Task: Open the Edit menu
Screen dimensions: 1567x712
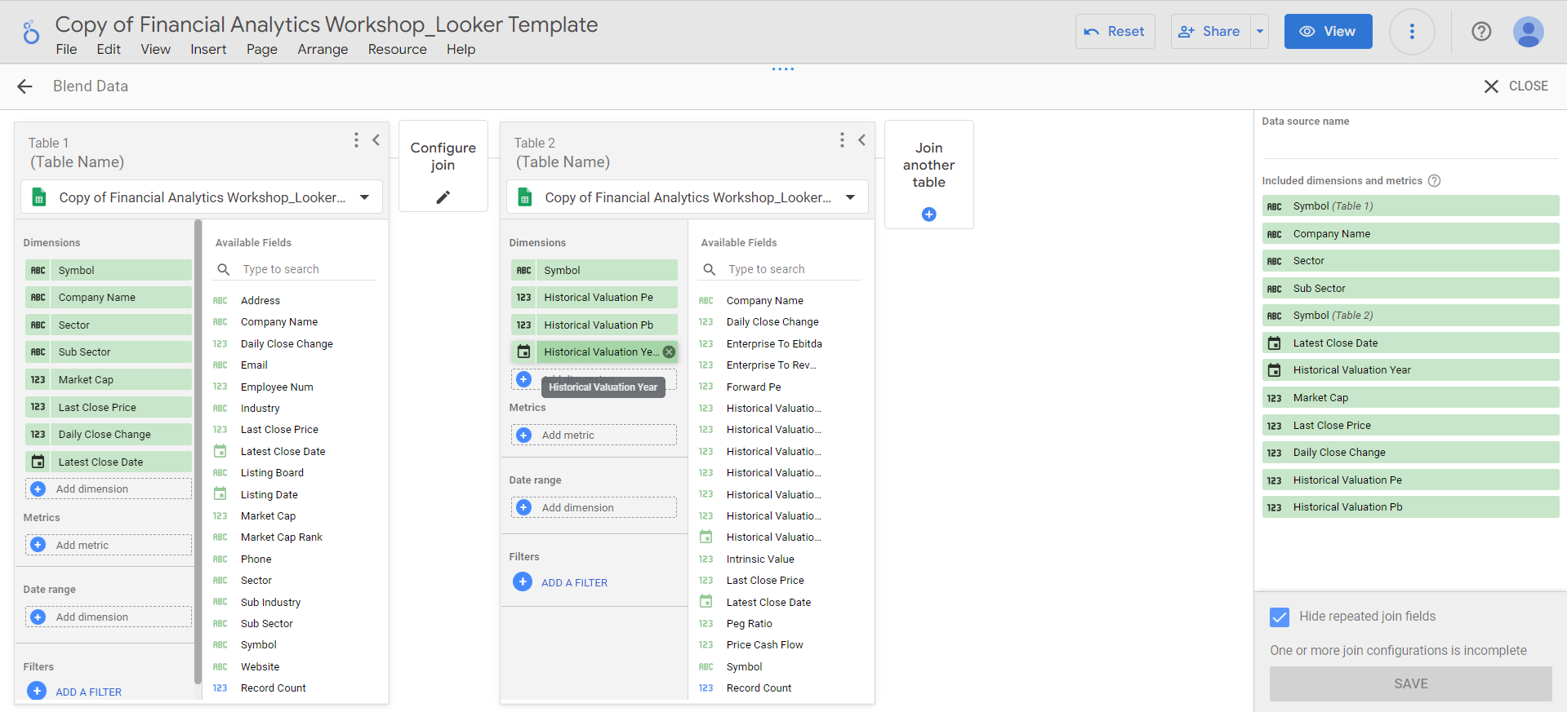Action: pos(109,50)
